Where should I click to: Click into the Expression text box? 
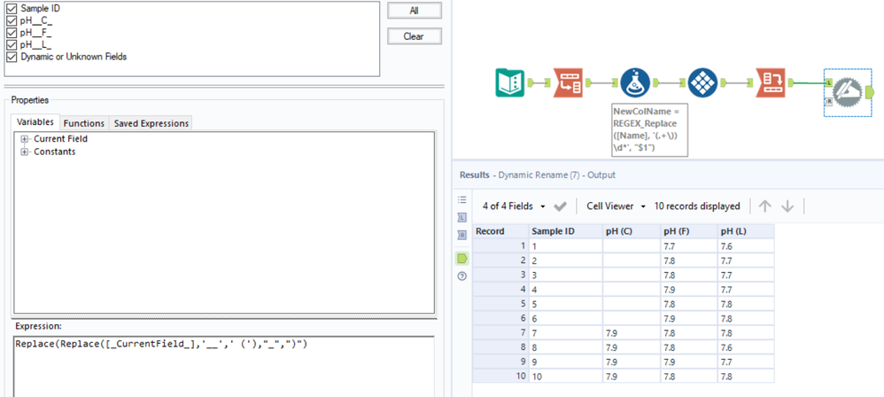click(x=224, y=366)
